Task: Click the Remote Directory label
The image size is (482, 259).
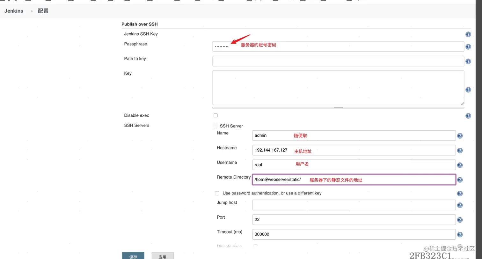Action: pos(234,177)
